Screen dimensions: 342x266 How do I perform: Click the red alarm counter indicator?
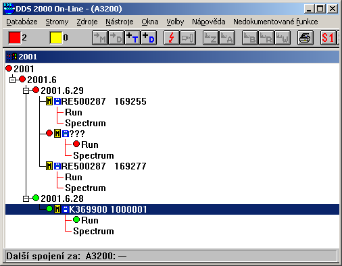tap(15, 38)
